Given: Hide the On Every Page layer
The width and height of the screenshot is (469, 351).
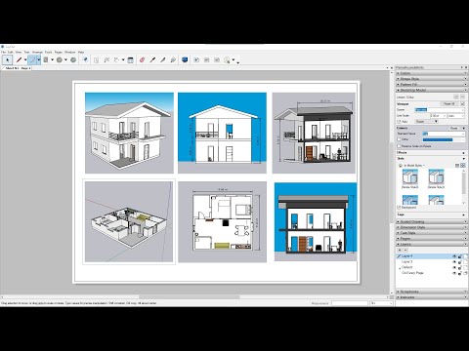Looking at the screenshot, I should point(454,273).
